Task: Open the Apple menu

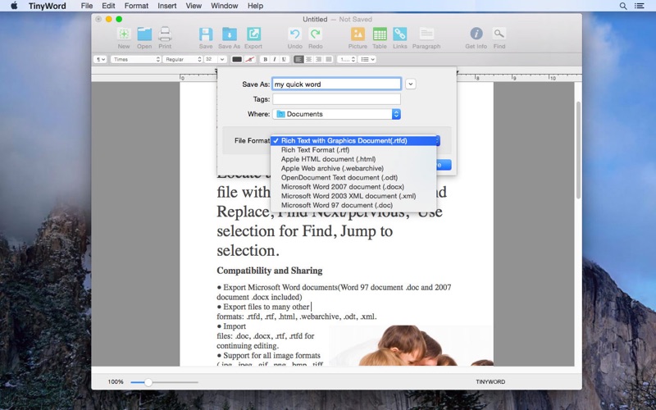Action: [14, 6]
